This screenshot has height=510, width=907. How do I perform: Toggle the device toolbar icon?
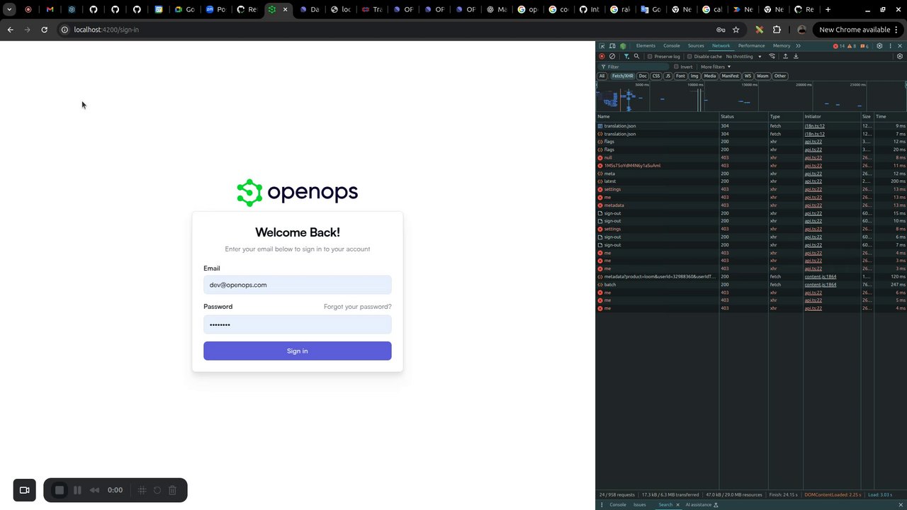612,45
